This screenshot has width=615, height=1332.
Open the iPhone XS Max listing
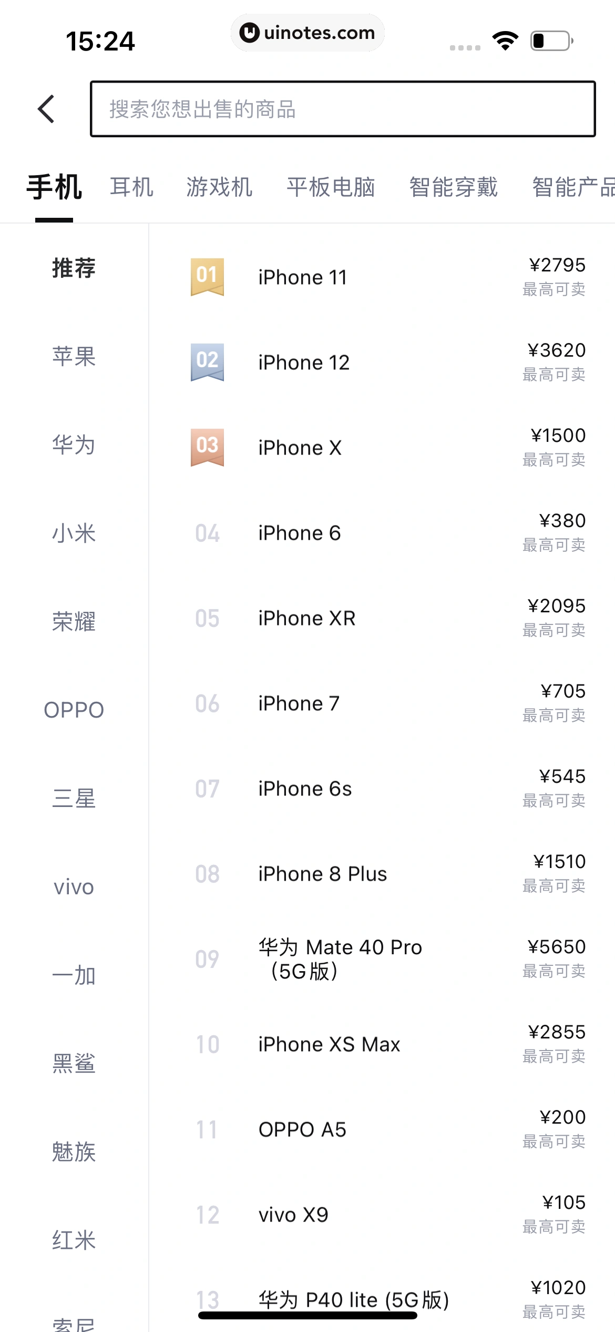[x=329, y=1044]
